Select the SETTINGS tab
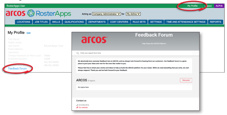 click(x=156, y=22)
